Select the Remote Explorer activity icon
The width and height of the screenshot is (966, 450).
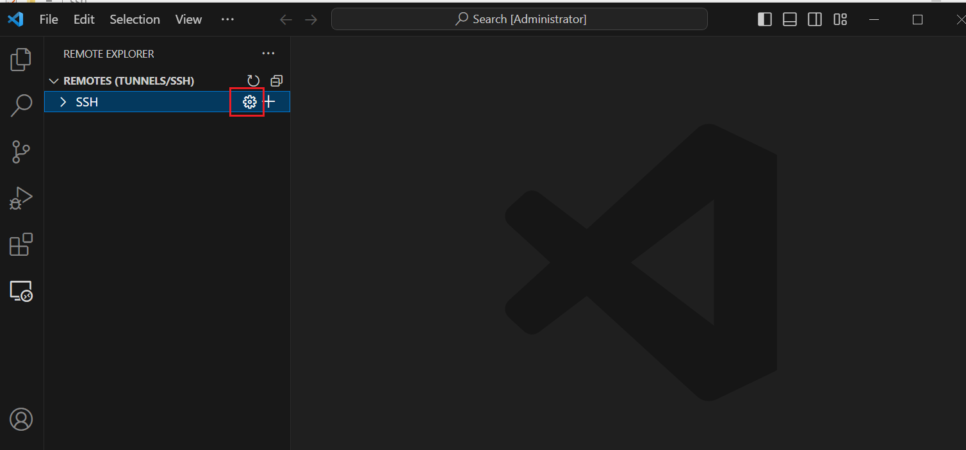[x=21, y=291]
